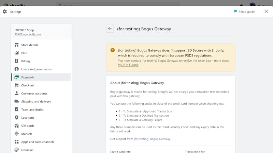Click '2 - To Simulate a Declined Transaction'
273x153 pixels.
144,116
